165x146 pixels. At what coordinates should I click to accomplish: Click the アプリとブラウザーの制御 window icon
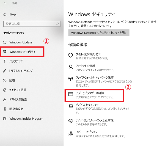pyautogui.click(x=71, y=94)
